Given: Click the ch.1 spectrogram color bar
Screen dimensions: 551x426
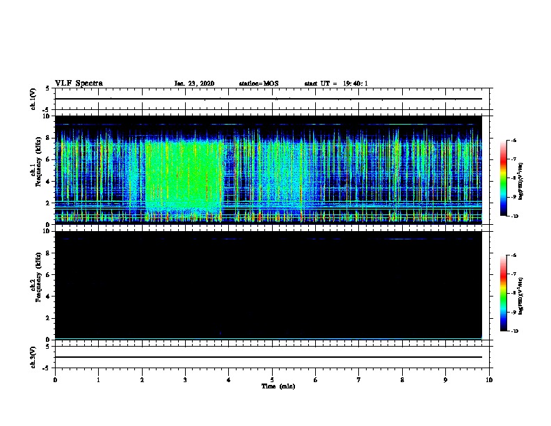Looking at the screenshot, I should (503, 178).
